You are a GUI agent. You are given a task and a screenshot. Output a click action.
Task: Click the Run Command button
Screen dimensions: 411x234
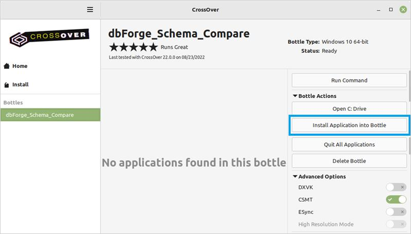tap(349, 81)
